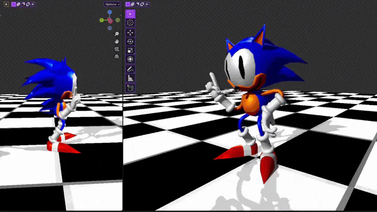Expand left viewport toolbar arrow
The image size is (377, 212).
coord(1,16)
